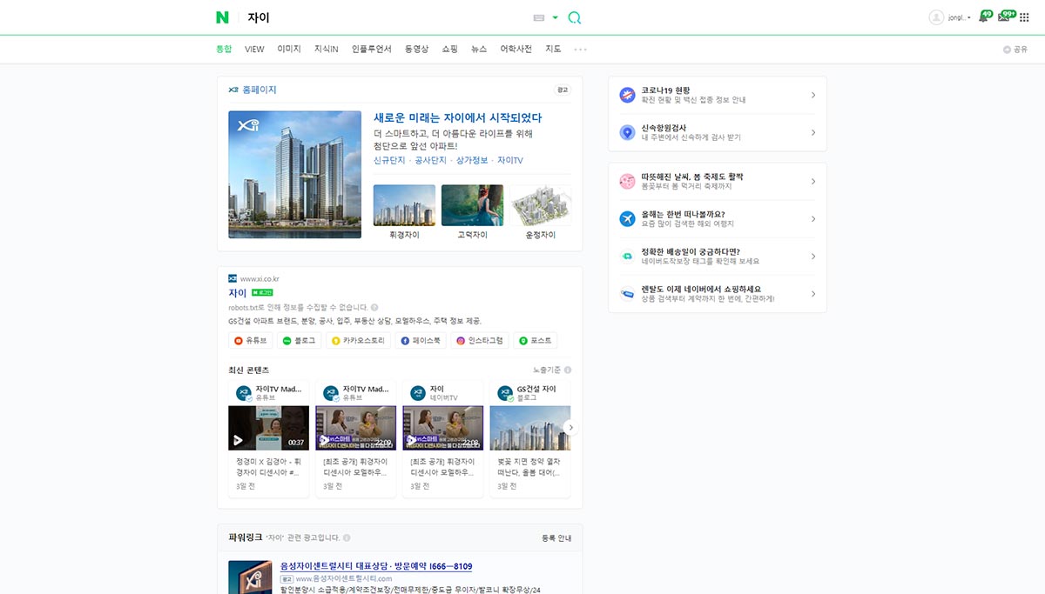This screenshot has height=594, width=1045.
Task: Open 음성자이센트럴시티 대표상담 ad link
Action: [x=376, y=566]
